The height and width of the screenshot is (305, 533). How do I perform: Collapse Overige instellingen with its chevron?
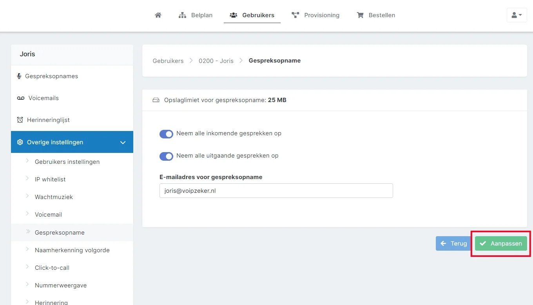[123, 142]
